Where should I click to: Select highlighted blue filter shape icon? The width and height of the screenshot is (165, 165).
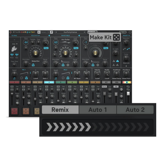coord(117,61)
